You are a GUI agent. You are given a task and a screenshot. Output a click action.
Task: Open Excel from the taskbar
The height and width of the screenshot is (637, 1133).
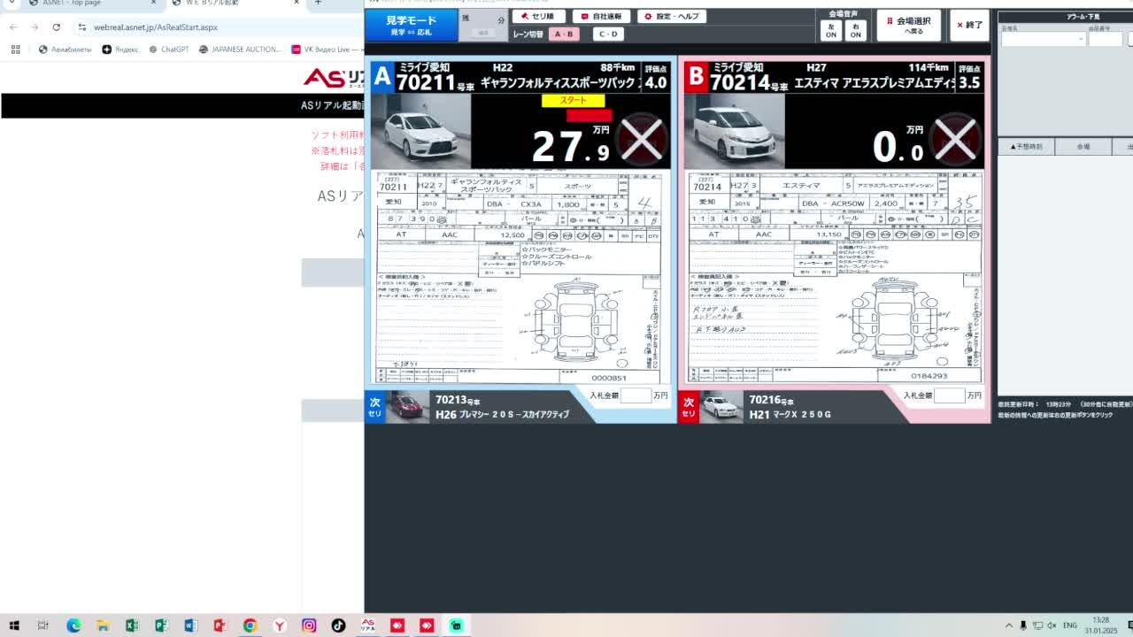132,625
